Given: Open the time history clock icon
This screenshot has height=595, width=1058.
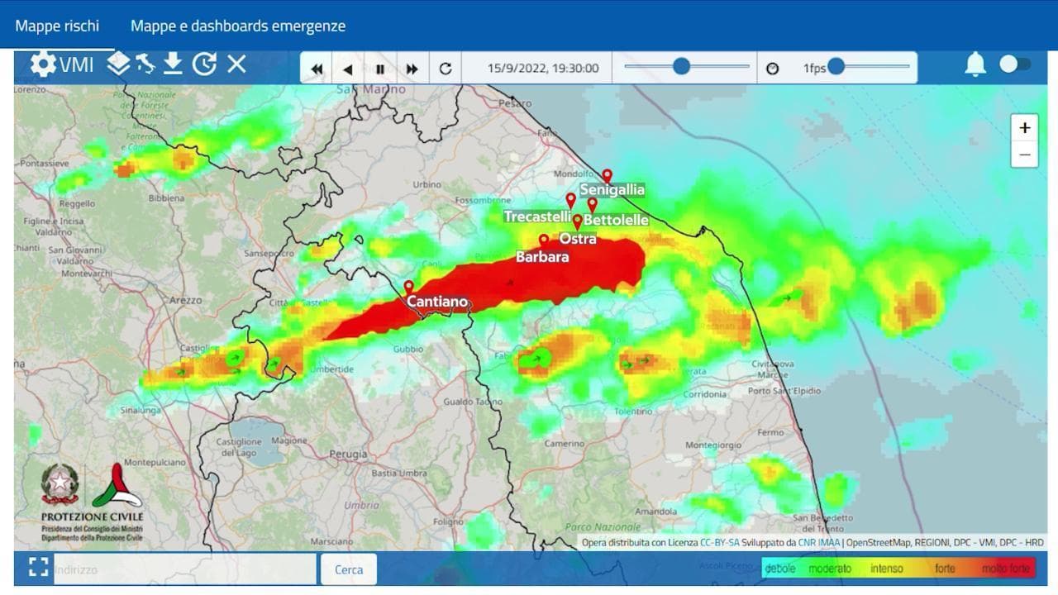Looking at the screenshot, I should coord(204,64).
